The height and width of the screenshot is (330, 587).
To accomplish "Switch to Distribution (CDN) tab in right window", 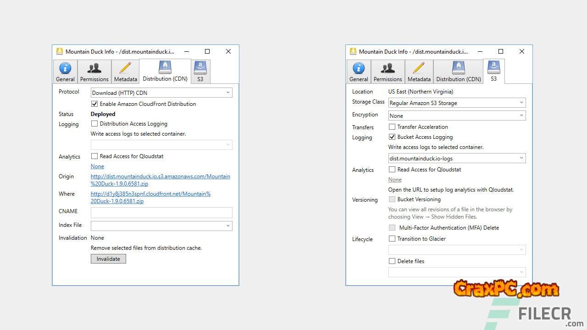I will coord(459,72).
